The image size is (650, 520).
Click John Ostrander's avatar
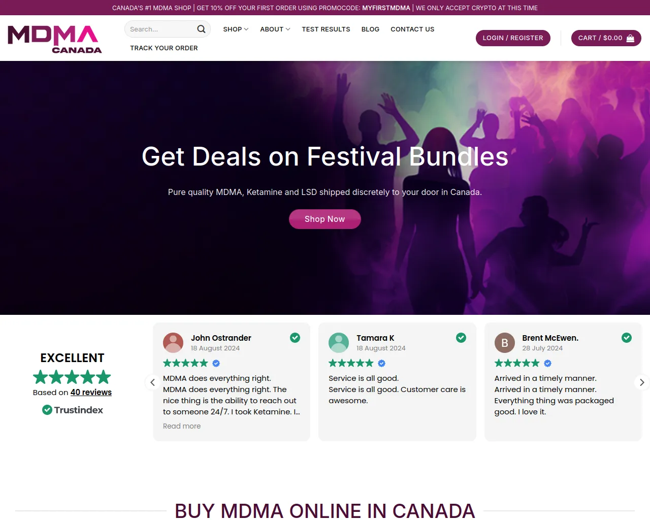coord(173,343)
